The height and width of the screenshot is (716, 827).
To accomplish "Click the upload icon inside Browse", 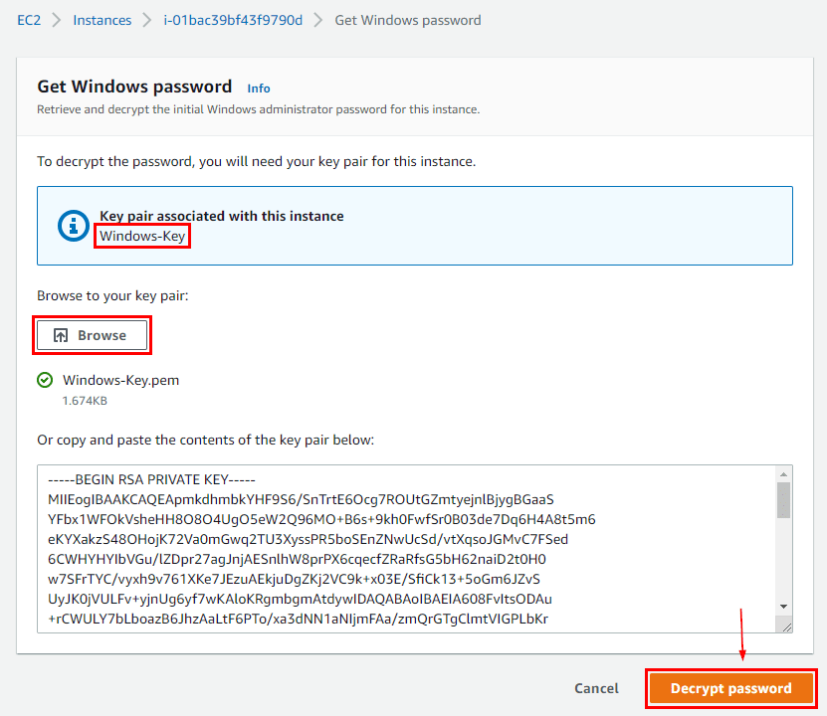I will coord(61,335).
